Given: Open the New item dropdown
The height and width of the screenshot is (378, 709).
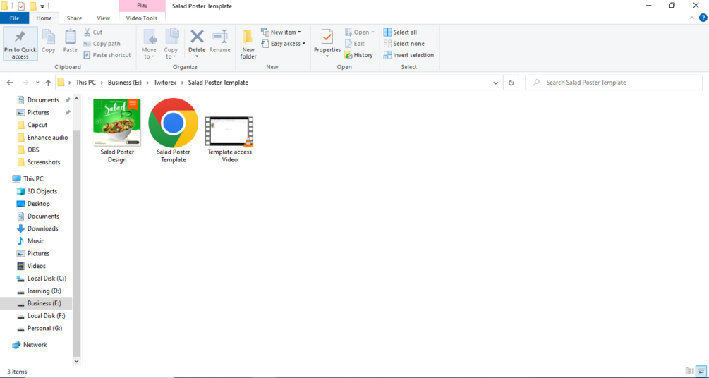Looking at the screenshot, I should (x=281, y=32).
